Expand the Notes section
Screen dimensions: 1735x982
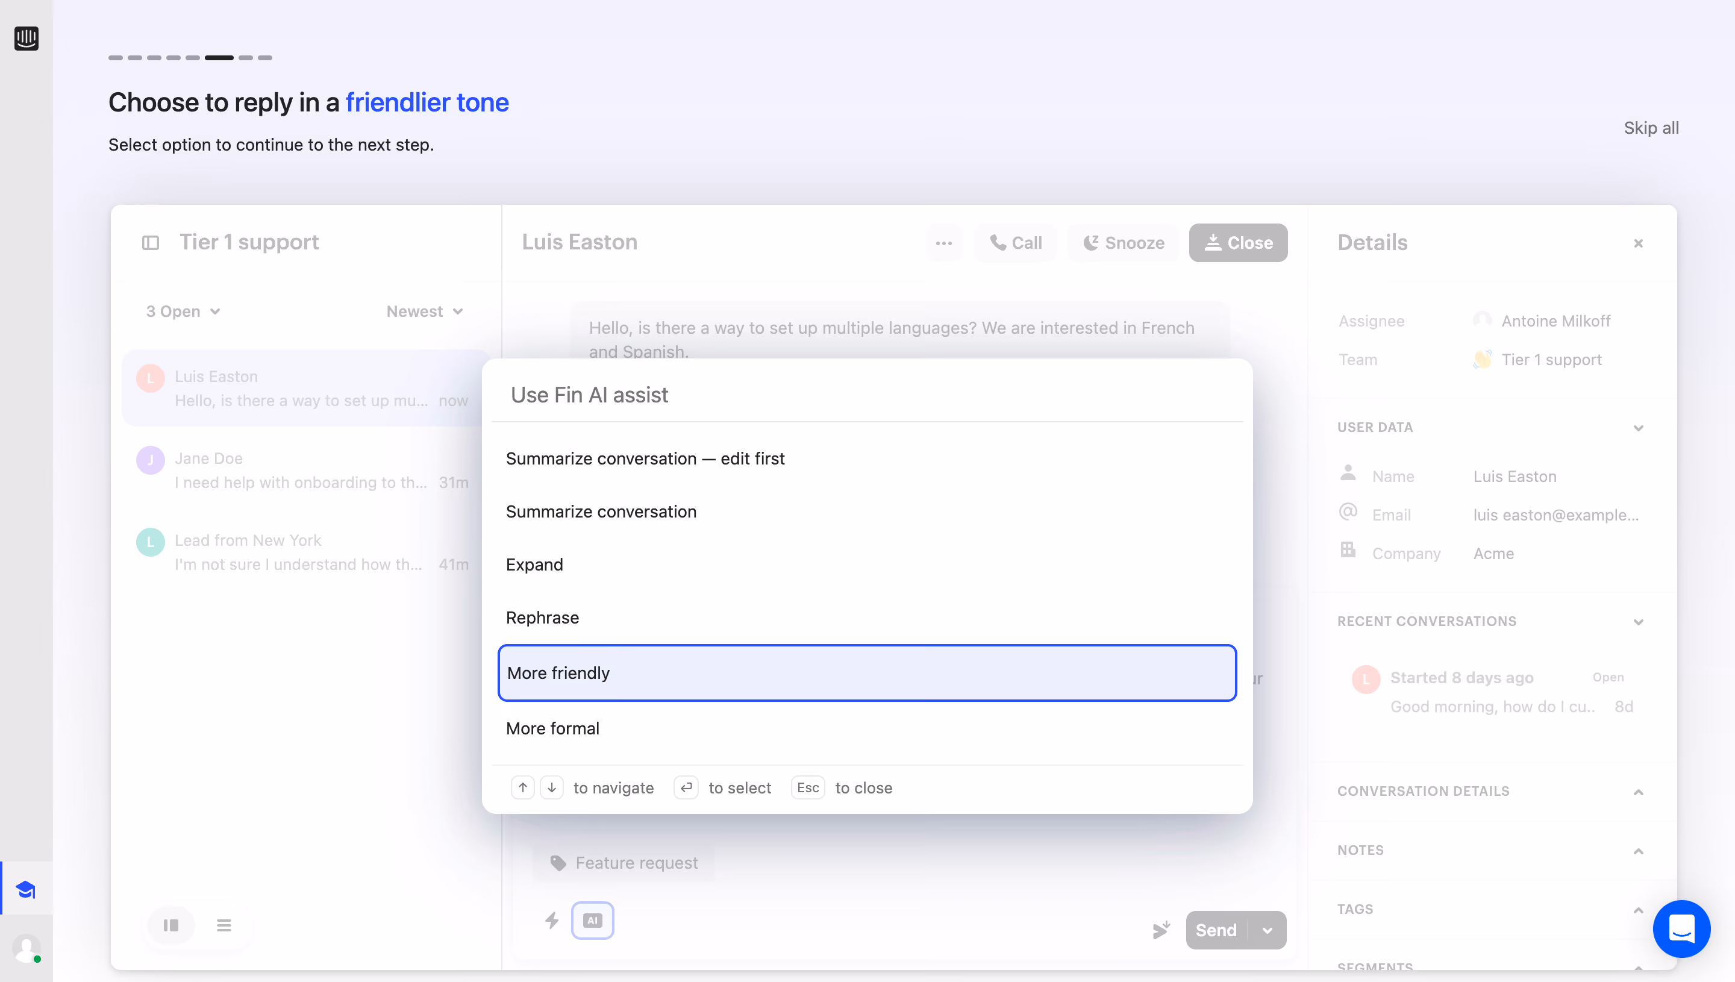tap(1639, 851)
